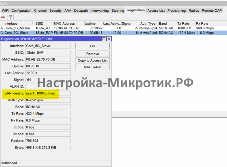Close the Registration dialog
This screenshot has height=167, width=227.
109,39
